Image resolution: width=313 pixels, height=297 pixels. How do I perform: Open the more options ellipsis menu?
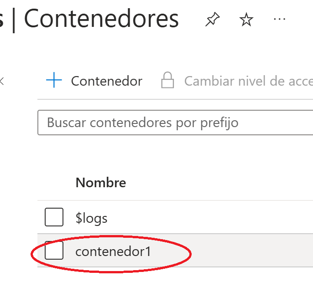(x=279, y=19)
